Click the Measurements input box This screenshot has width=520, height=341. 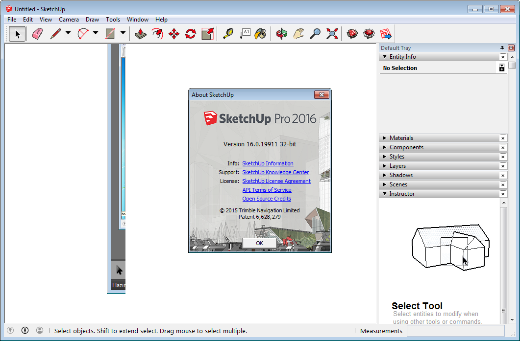click(456, 331)
